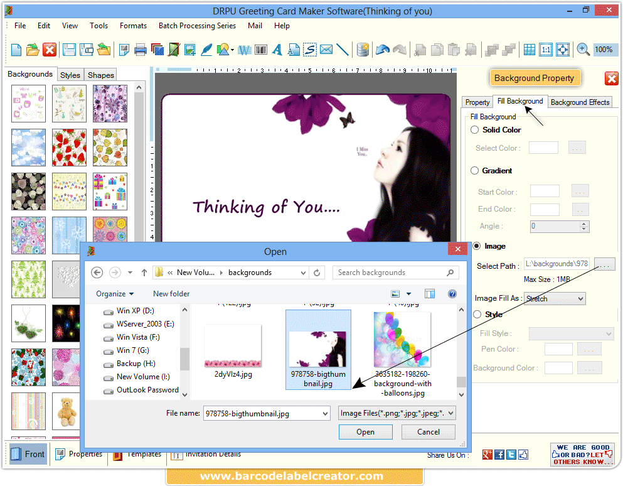
Task: Open the Image Fill As dropdown
Action: click(555, 298)
